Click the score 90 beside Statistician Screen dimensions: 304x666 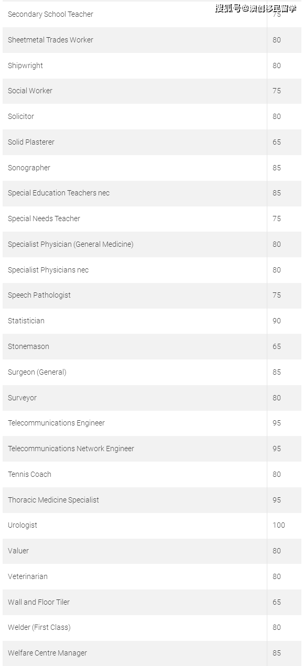[x=277, y=321]
